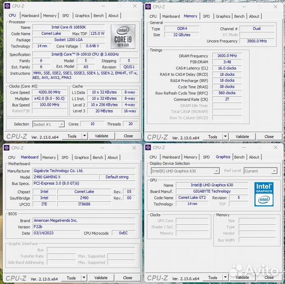Click Validate button in the Mainboard window
Image resolution: width=285 pixels, height=284 pixels.
(x=101, y=278)
